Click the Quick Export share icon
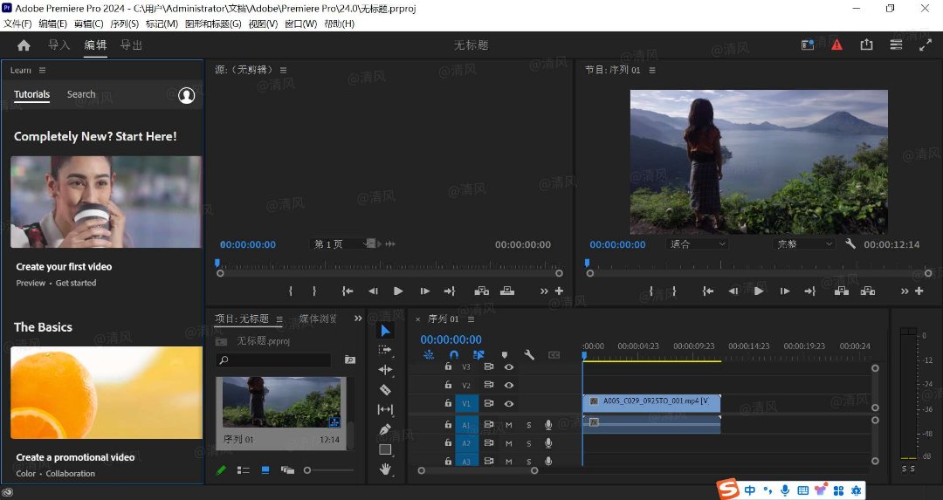The image size is (943, 500). (x=866, y=45)
